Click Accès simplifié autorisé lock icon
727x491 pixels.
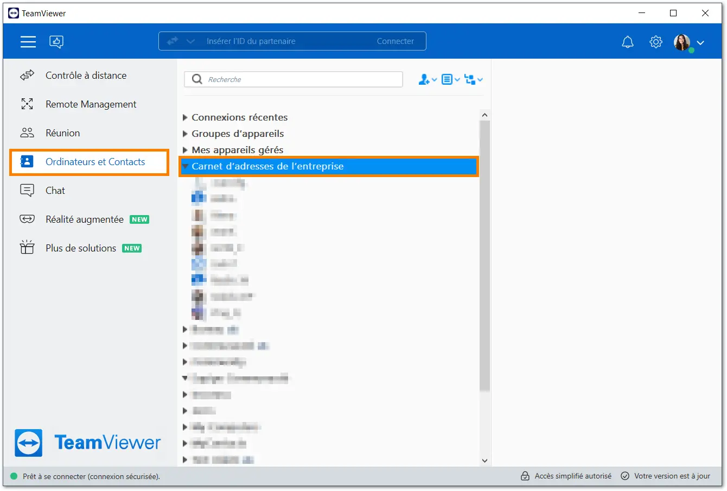click(x=525, y=476)
